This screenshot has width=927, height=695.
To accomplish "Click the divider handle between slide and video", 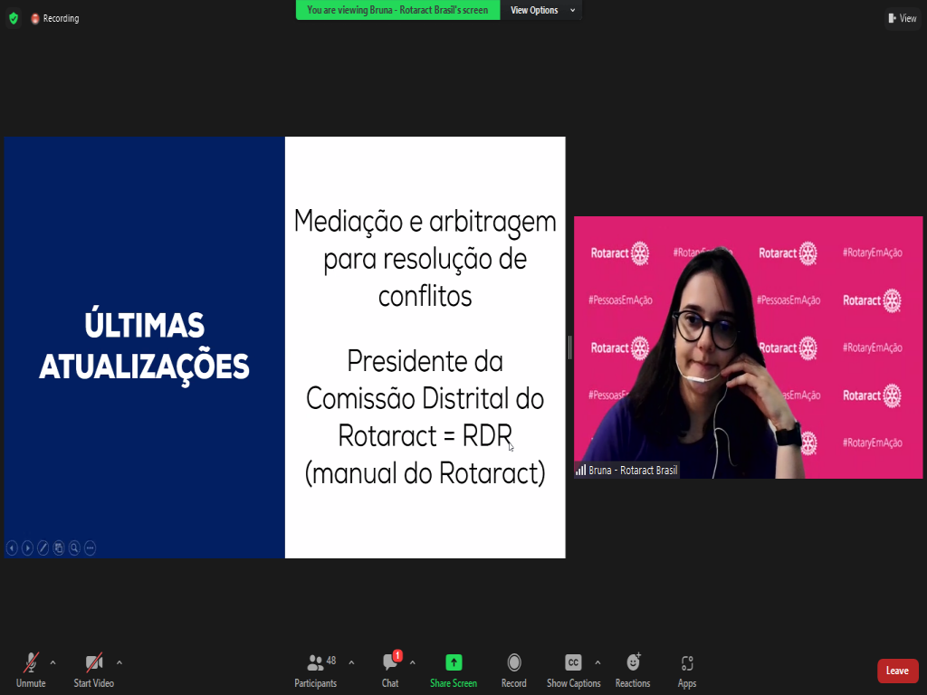I will coord(569,347).
